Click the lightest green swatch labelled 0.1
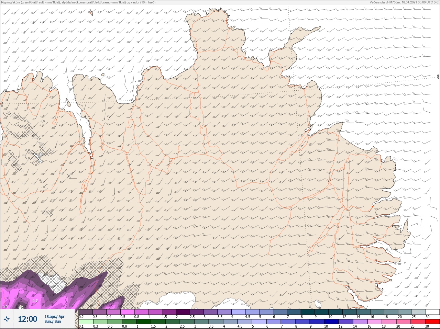This screenshot has height=329, width=440. click(86, 322)
